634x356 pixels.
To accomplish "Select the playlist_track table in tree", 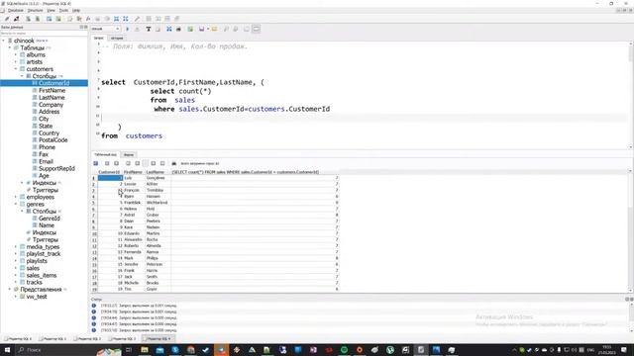I will tap(44, 254).
